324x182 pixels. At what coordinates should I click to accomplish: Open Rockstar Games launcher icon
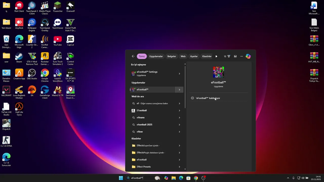click(x=45, y=59)
